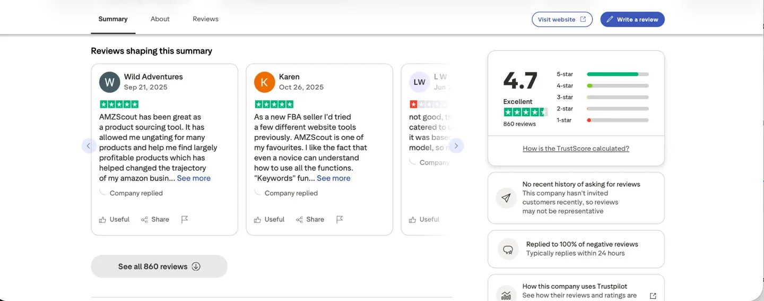This screenshot has width=764, height=301.
Task: Click the Visit website button
Action: [562, 20]
